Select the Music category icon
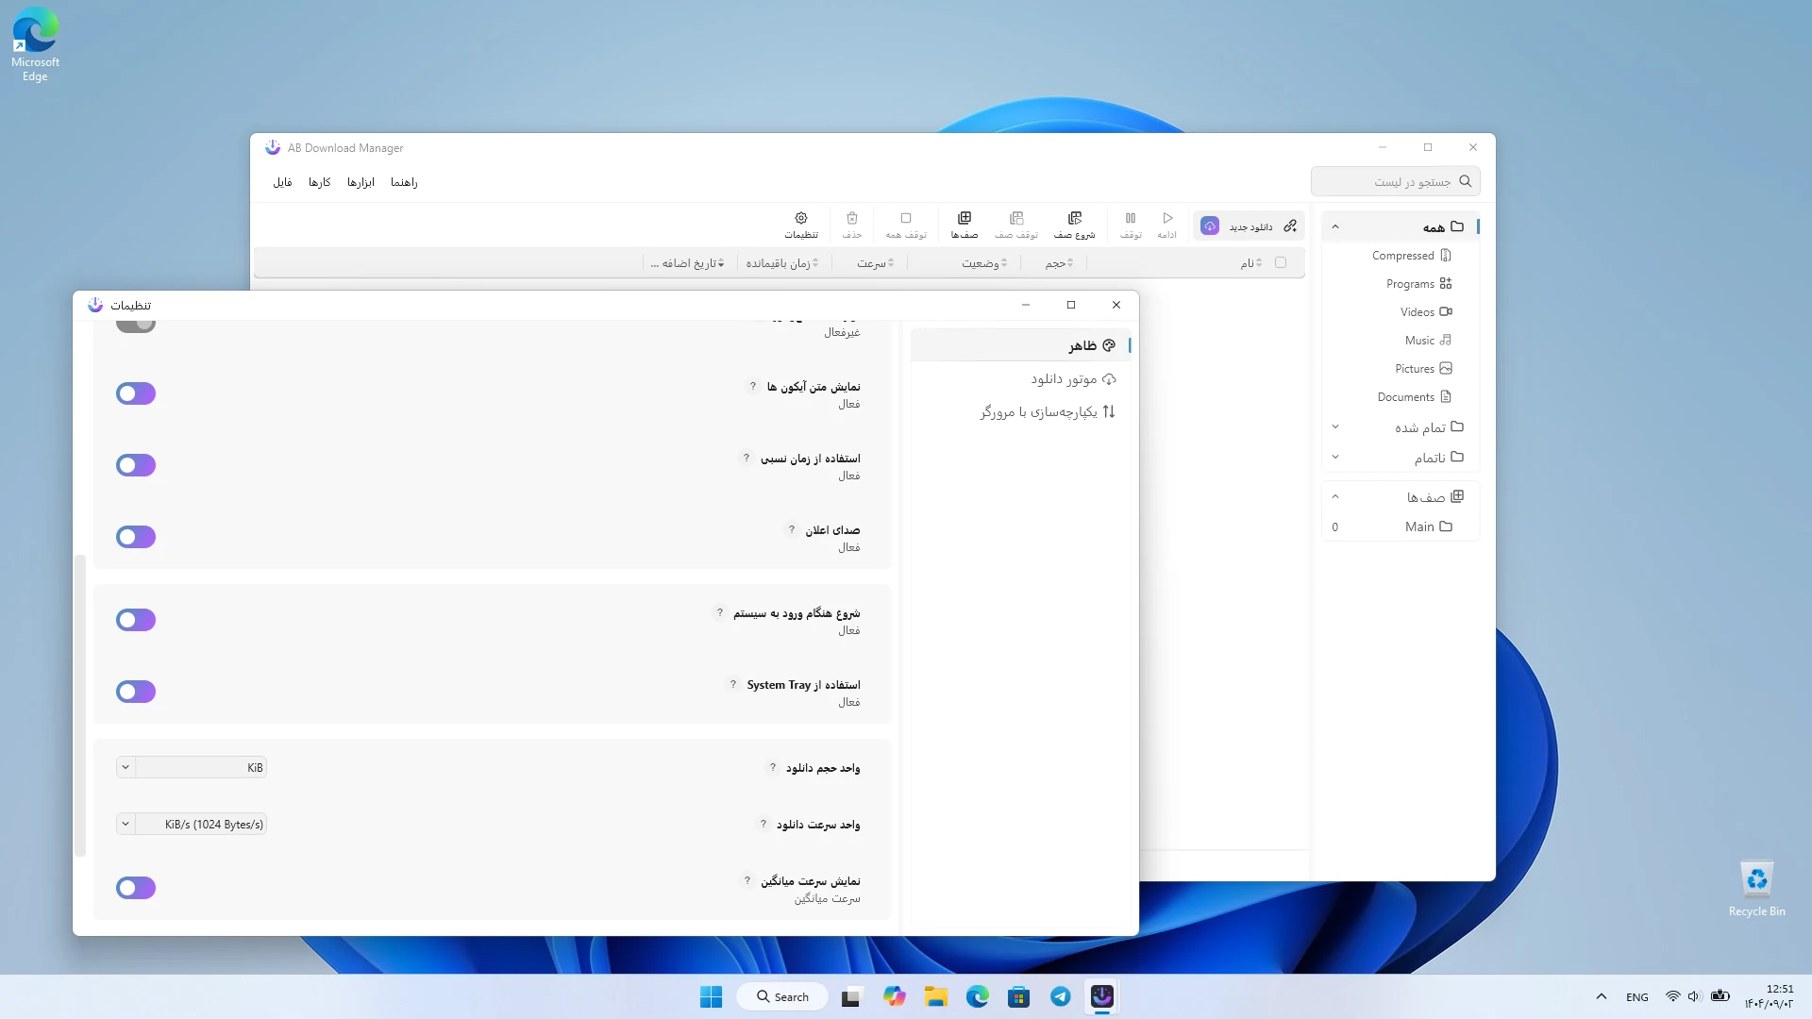1812x1019 pixels. (1445, 341)
